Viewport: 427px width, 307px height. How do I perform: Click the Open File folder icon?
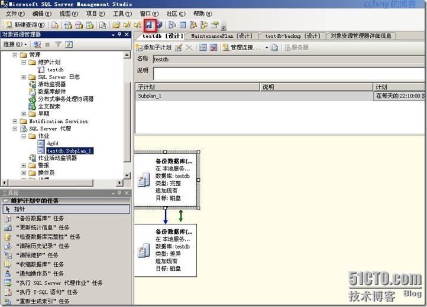(117, 25)
